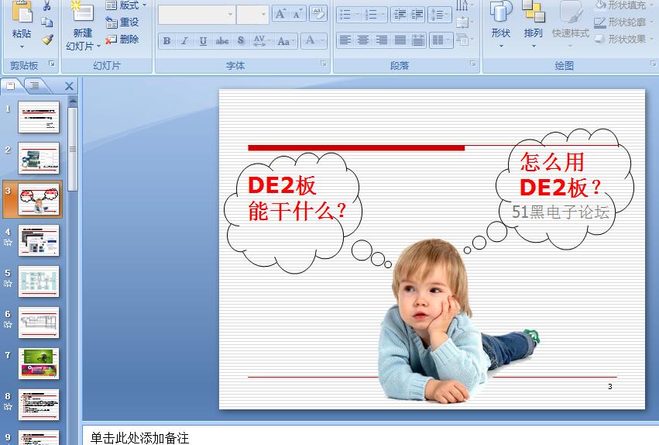Toggle italic formatting
The height and width of the screenshot is (445, 659).
(184, 41)
